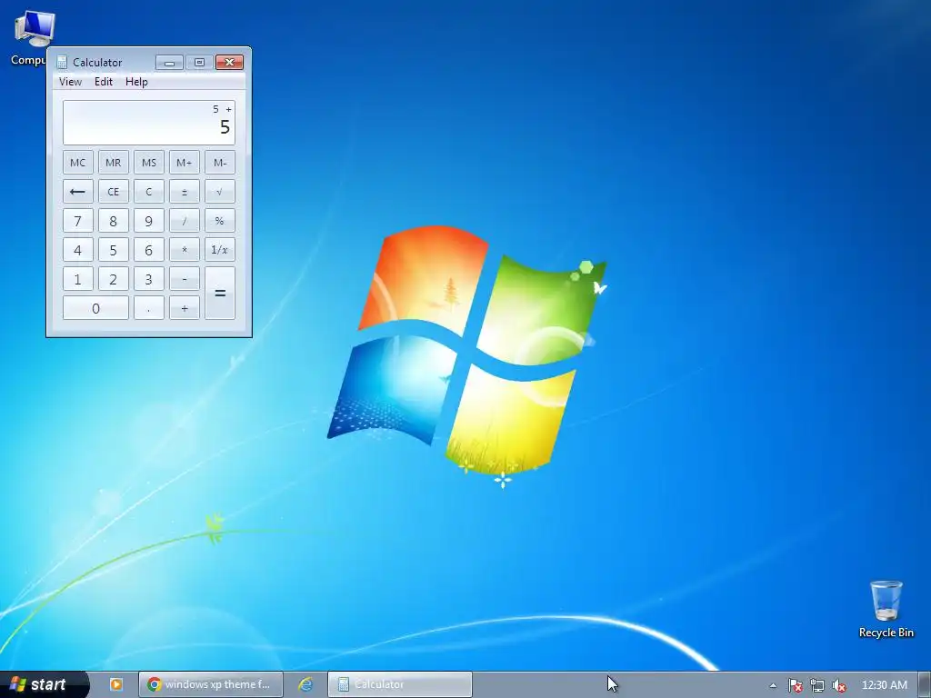The width and height of the screenshot is (931, 698).
Task: Click digit 4 on the calculator
Action: pyautogui.click(x=78, y=250)
